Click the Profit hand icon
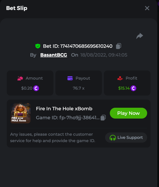The height and width of the screenshot is (187, 159). 120,78
